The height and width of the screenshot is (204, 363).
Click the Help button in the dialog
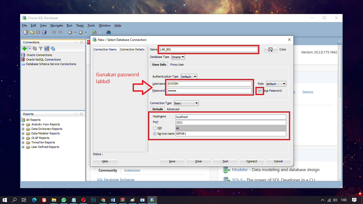click(105, 161)
